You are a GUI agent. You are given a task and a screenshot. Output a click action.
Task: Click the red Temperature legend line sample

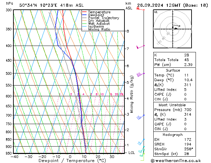click(x=85, y=12)
